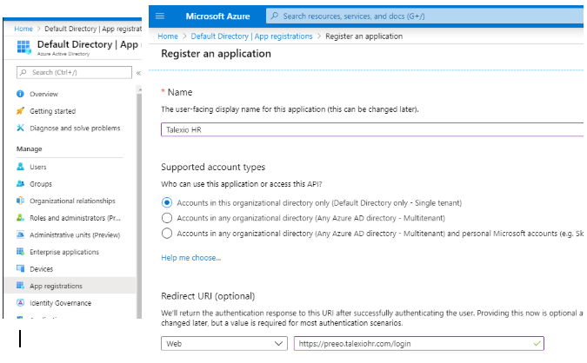Click the Name field containing Talexio HR
The width and height of the screenshot is (587, 363).
pyautogui.click(x=372, y=129)
